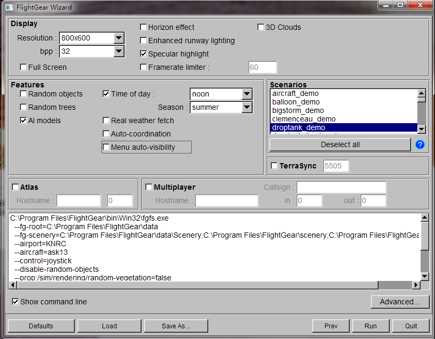The height and width of the screenshot is (339, 435).
Task: Click command line scroll right arrow
Action: 416,285
